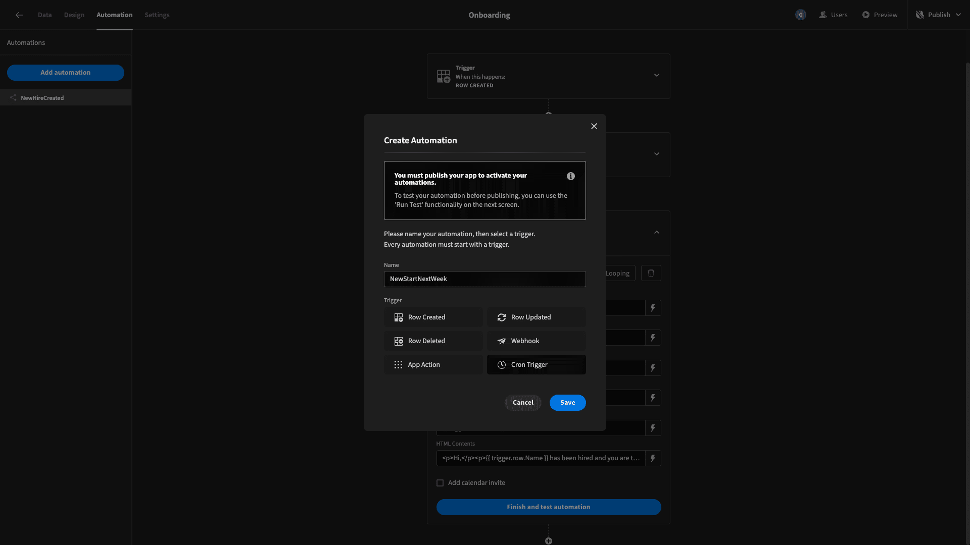The width and height of the screenshot is (970, 545).
Task: Click the lightning binding icon next to HTML Contents
Action: point(653,458)
